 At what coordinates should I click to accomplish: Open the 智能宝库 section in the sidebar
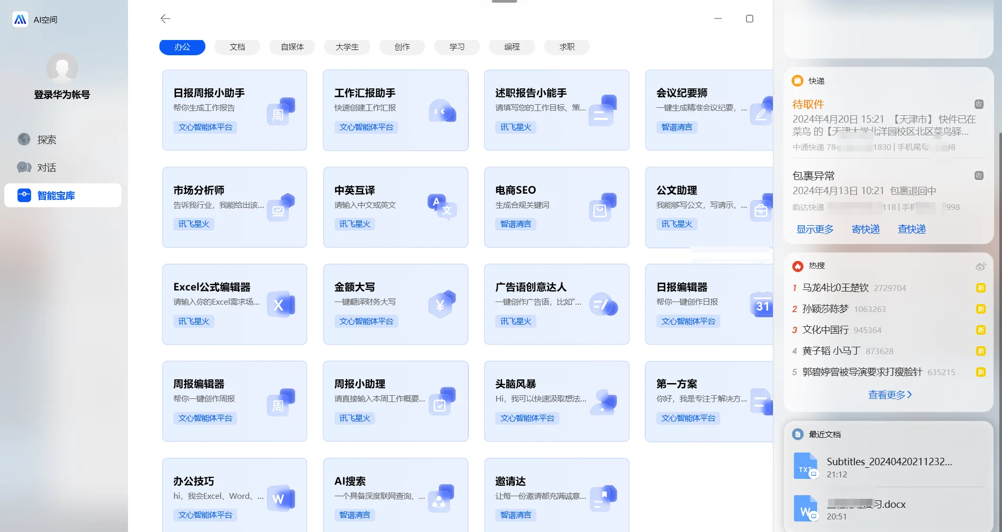pyautogui.click(x=55, y=195)
